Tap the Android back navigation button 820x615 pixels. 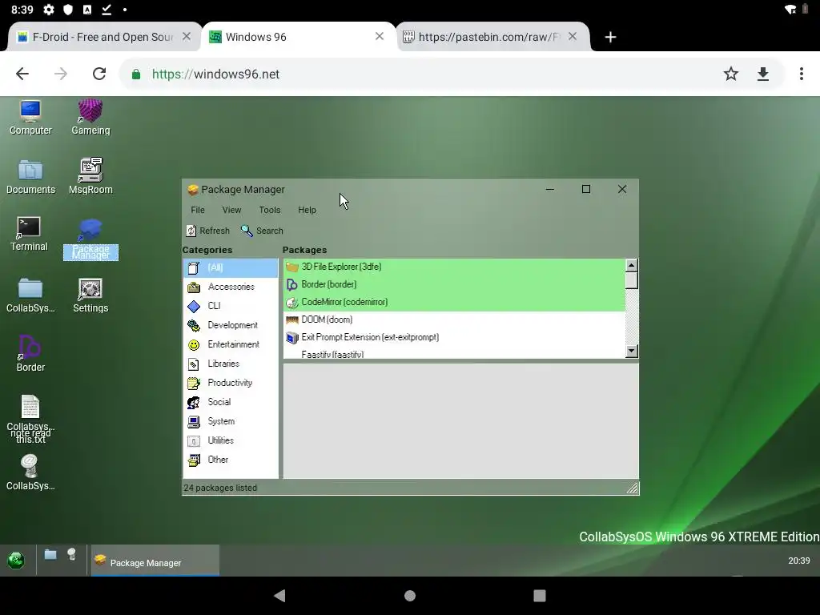pyautogui.click(x=279, y=596)
